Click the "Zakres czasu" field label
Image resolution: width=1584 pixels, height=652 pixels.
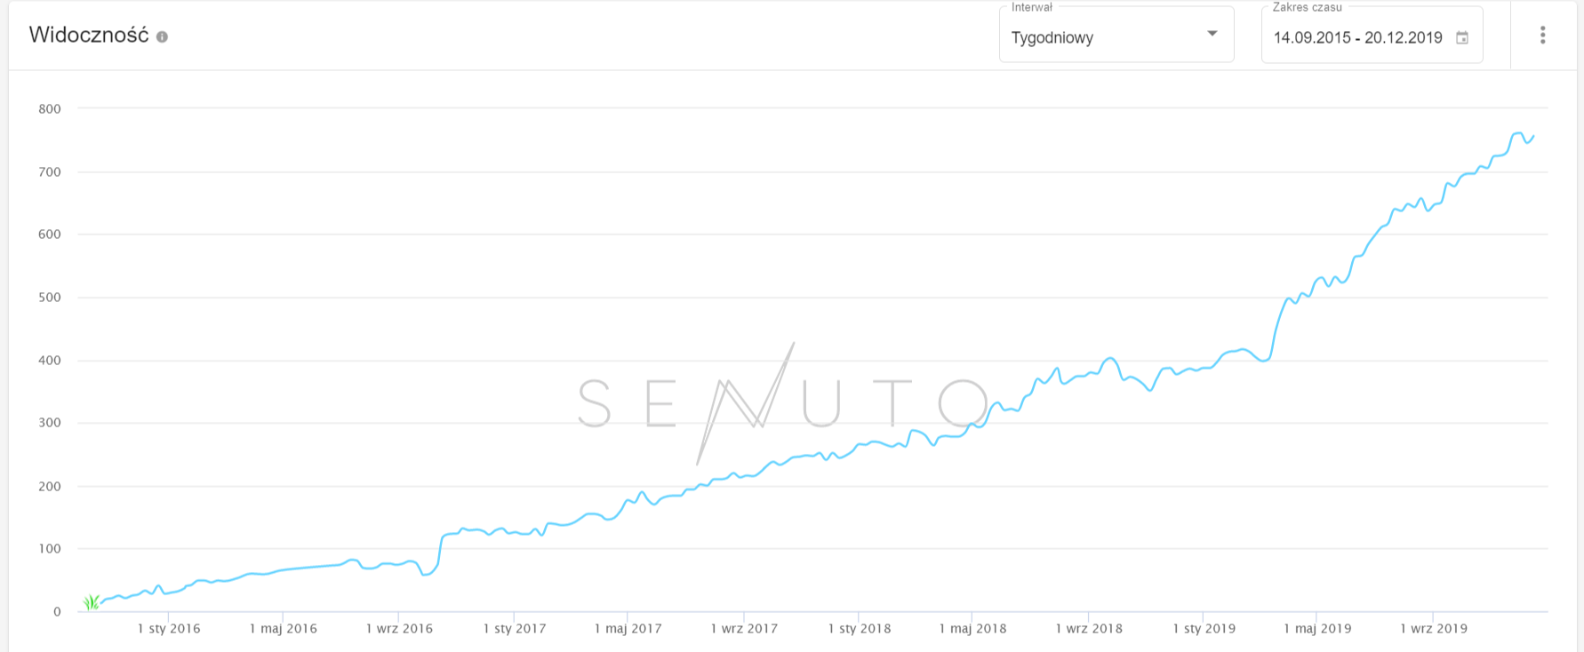coord(1307,7)
